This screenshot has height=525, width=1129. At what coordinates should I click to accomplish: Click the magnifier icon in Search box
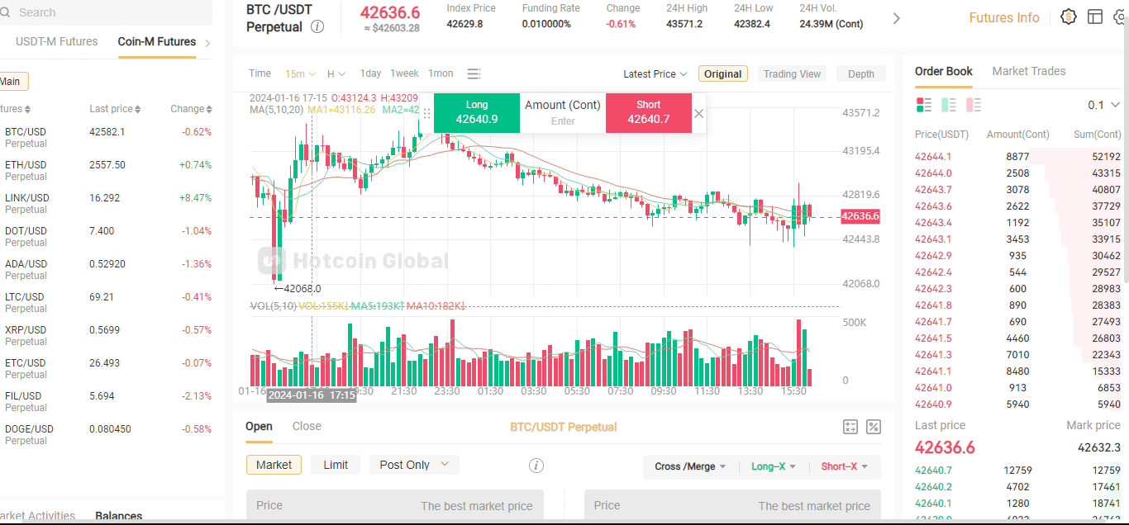coord(5,12)
